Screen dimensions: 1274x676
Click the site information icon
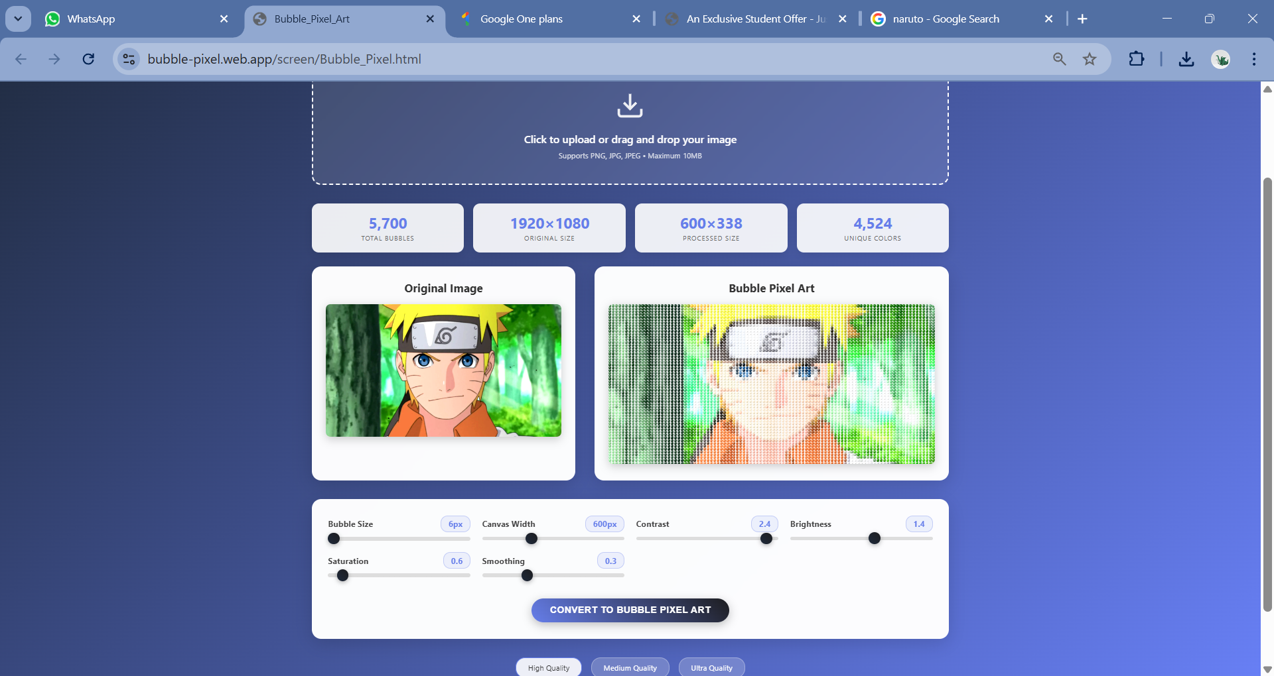point(129,59)
